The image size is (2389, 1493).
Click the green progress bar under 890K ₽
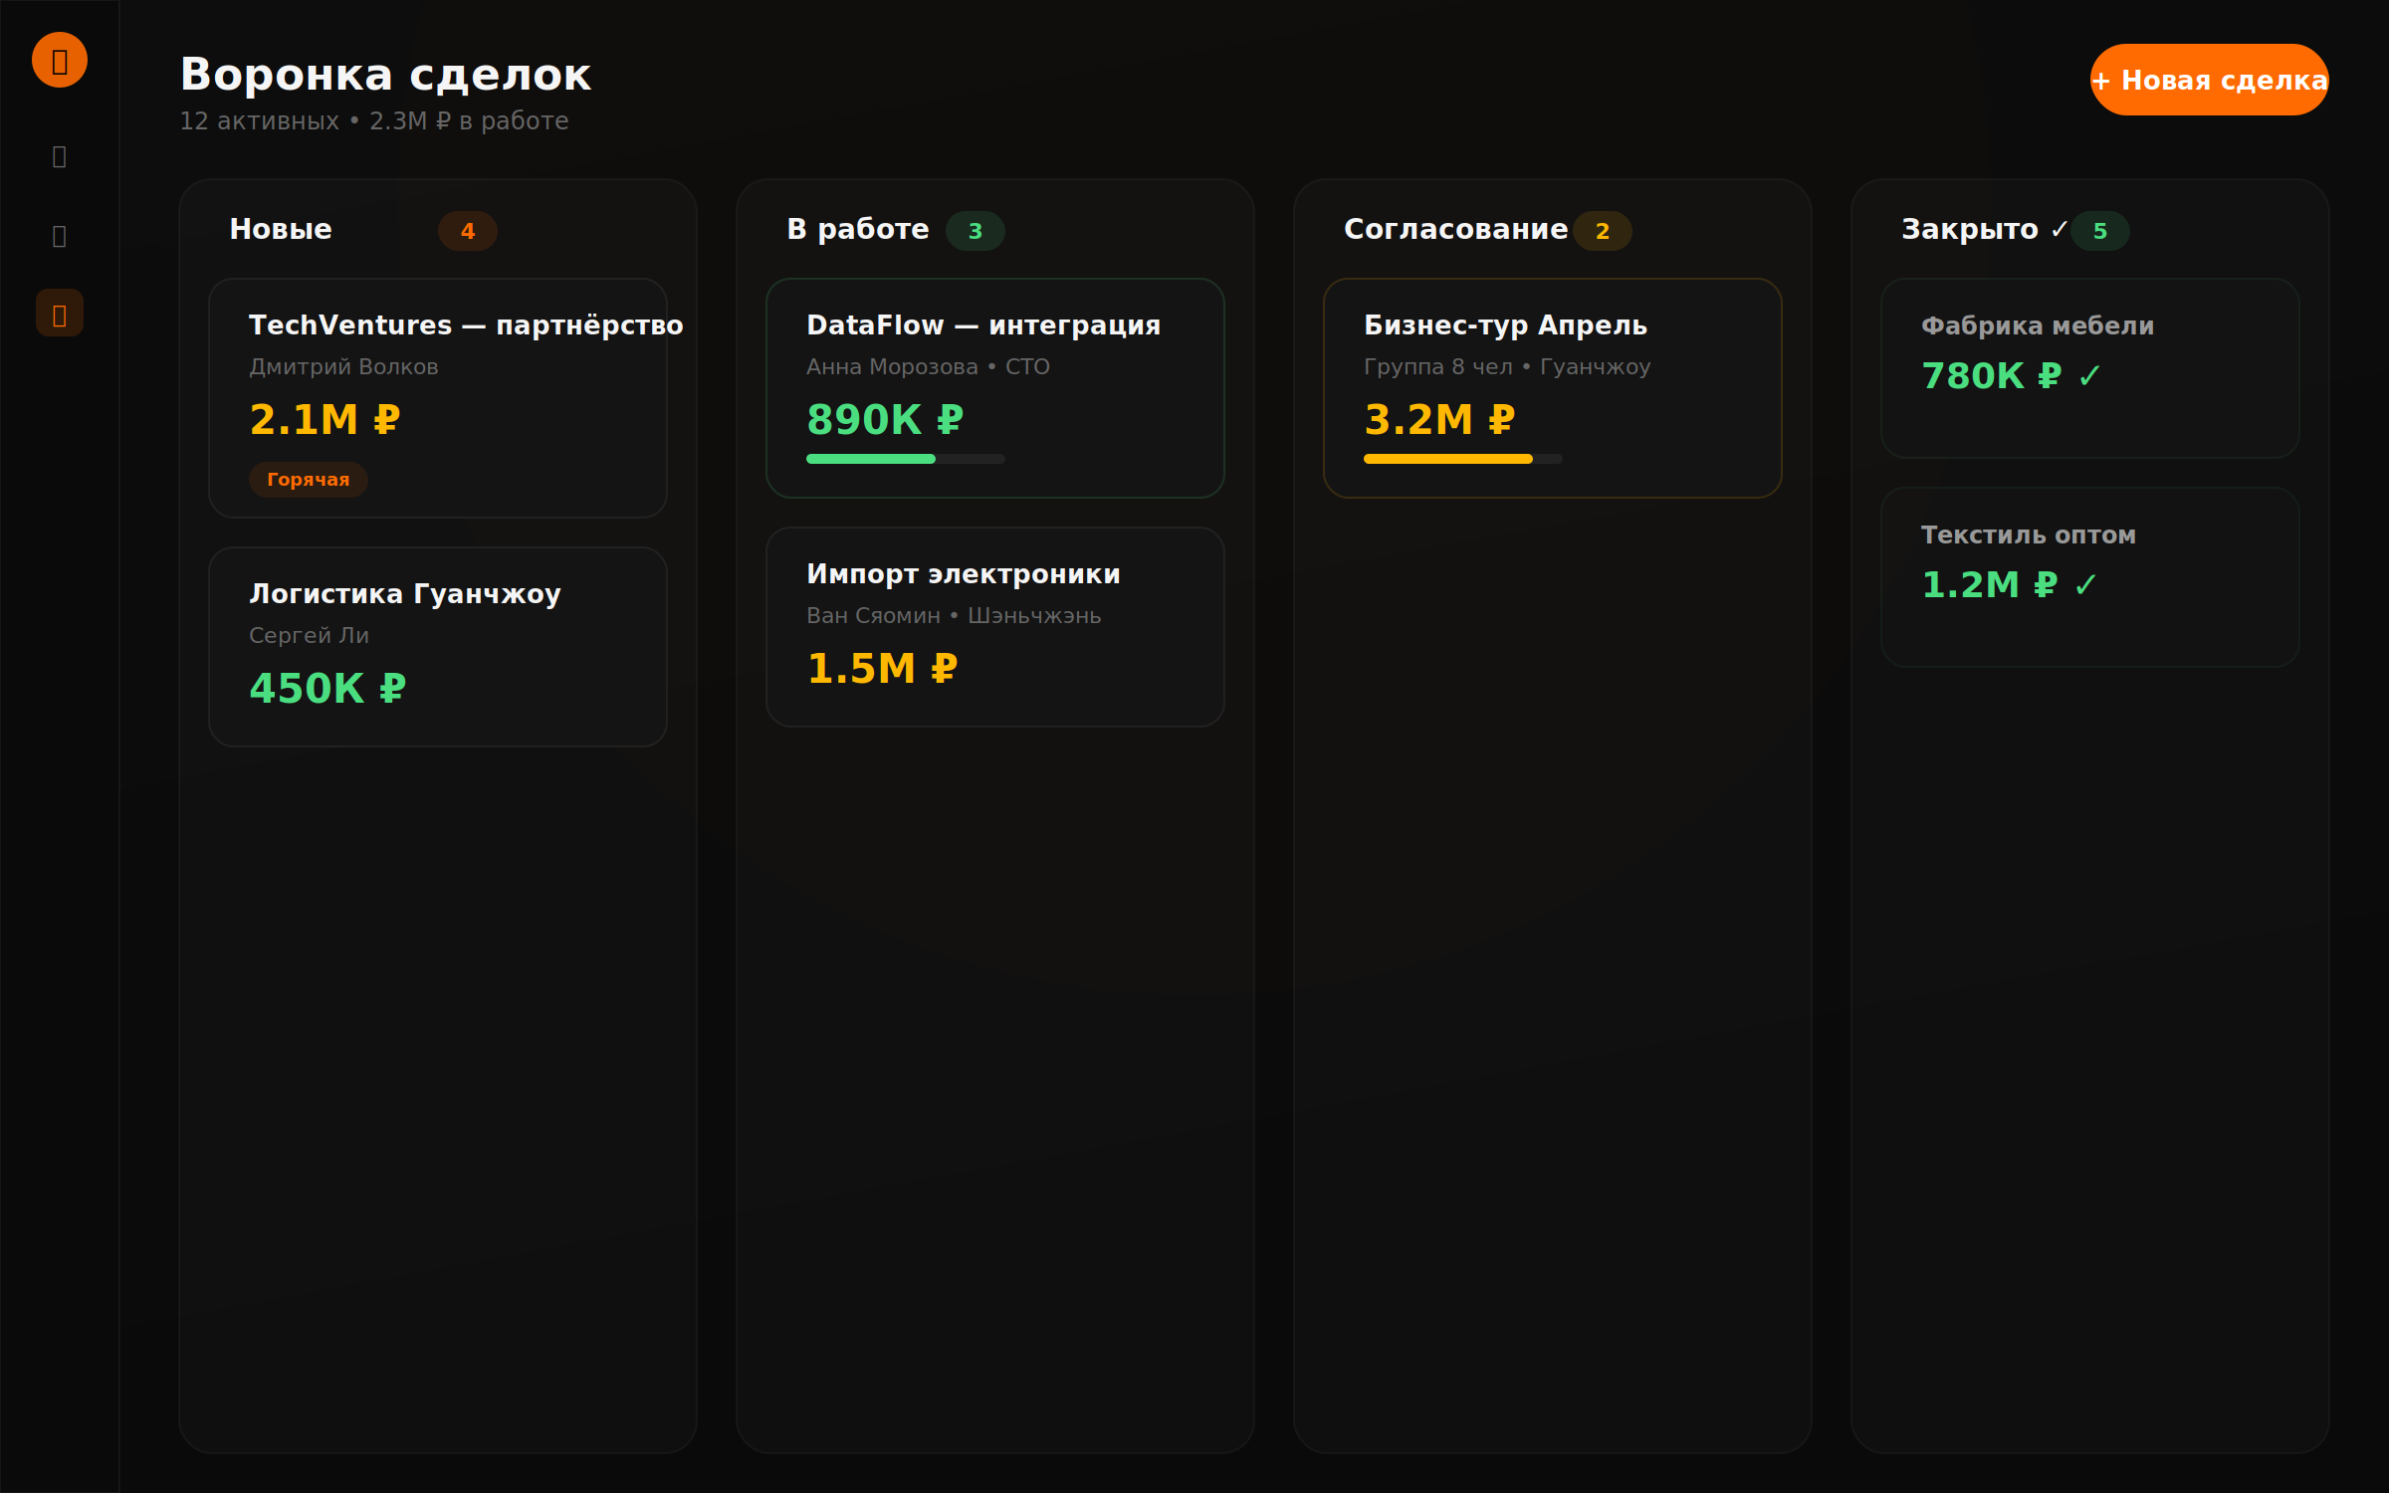871,459
